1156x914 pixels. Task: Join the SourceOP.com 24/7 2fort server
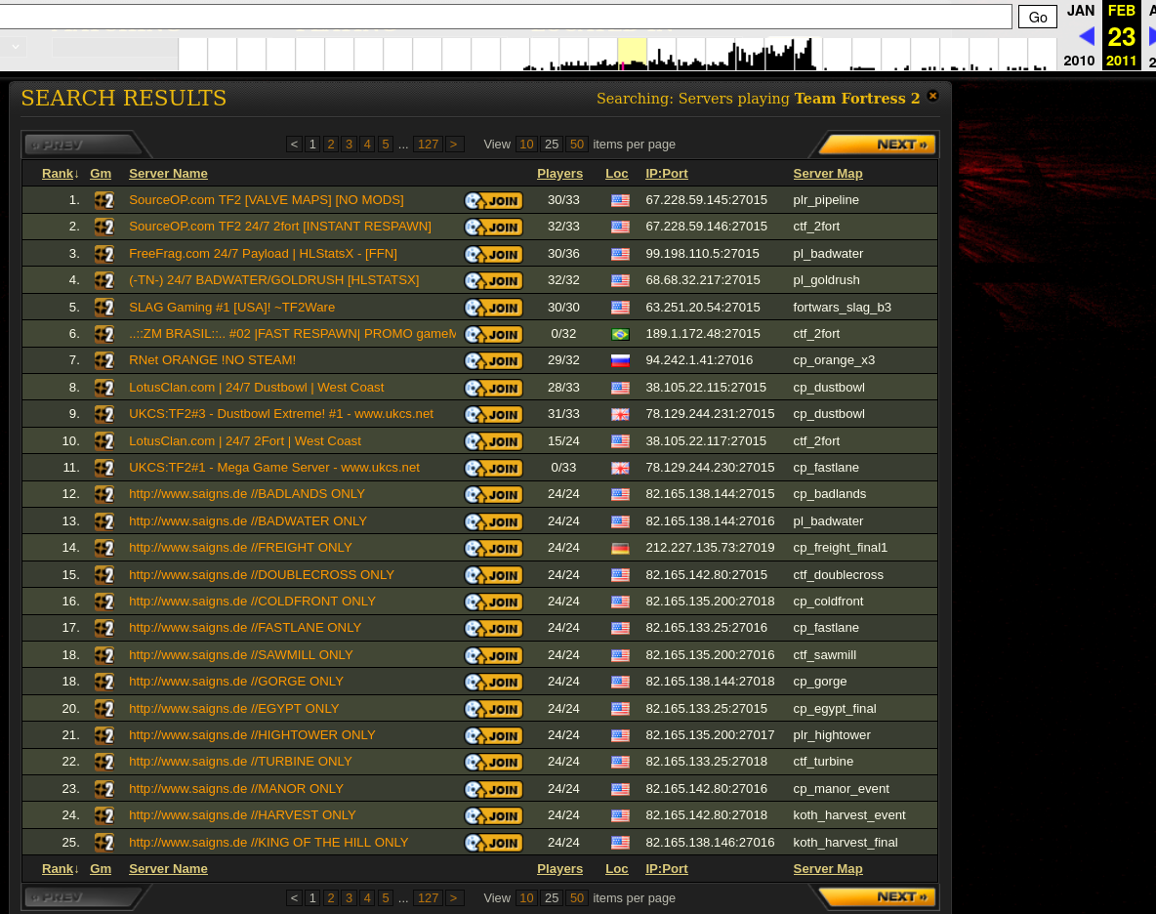(x=493, y=227)
